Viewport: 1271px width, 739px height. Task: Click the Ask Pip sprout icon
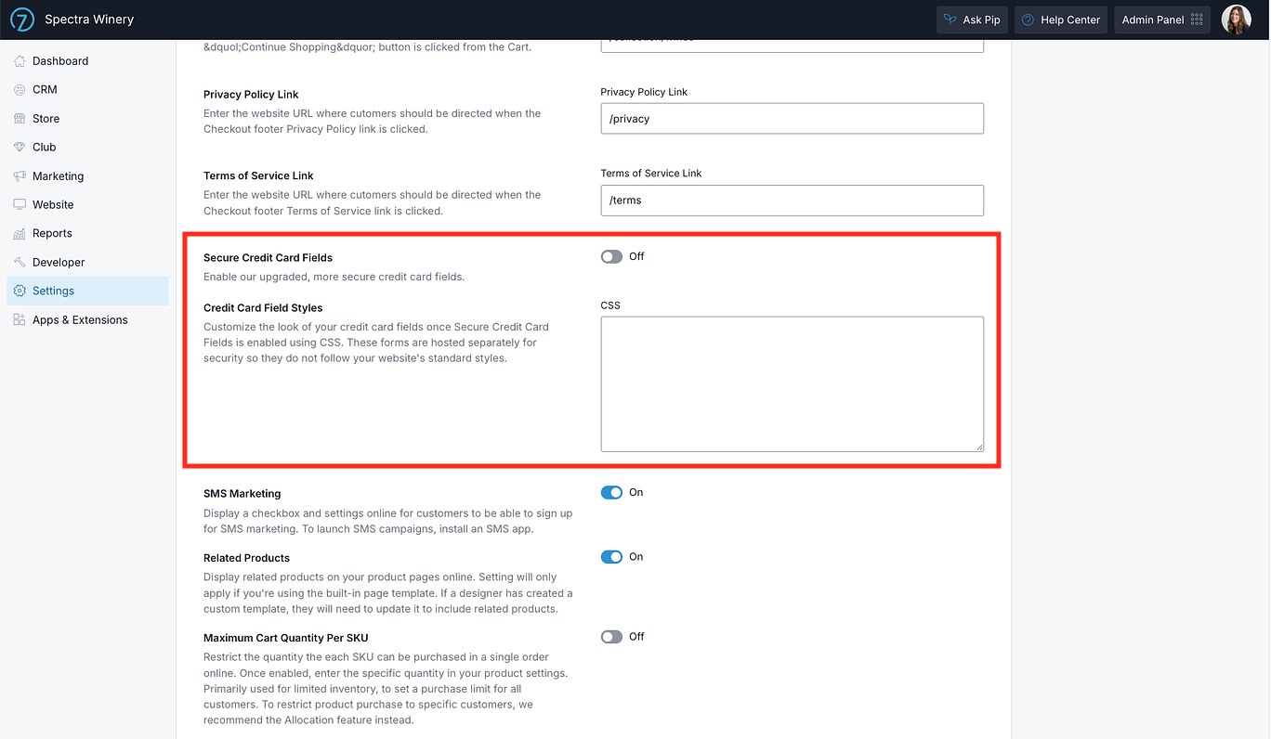(x=950, y=19)
